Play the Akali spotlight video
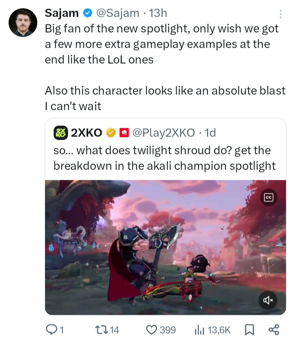295x341 pixels. [166, 247]
